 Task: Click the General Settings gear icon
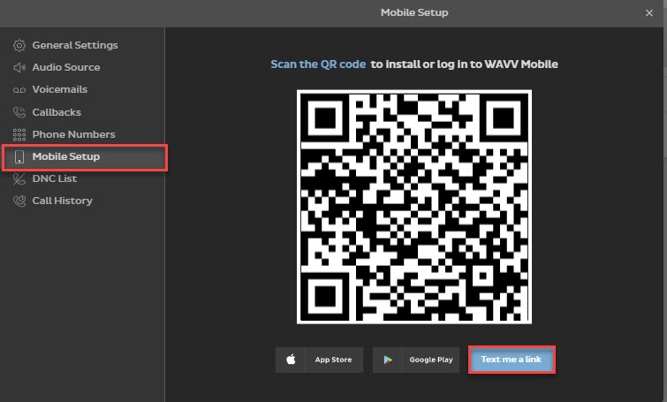point(19,45)
